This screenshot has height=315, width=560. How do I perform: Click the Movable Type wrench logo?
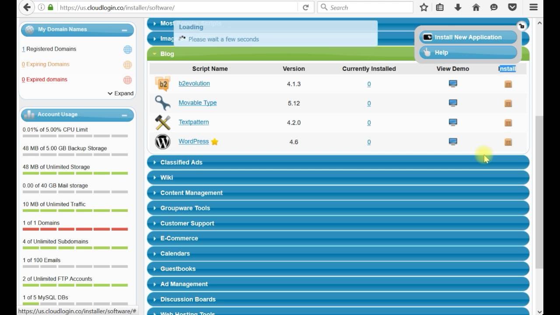(x=163, y=103)
